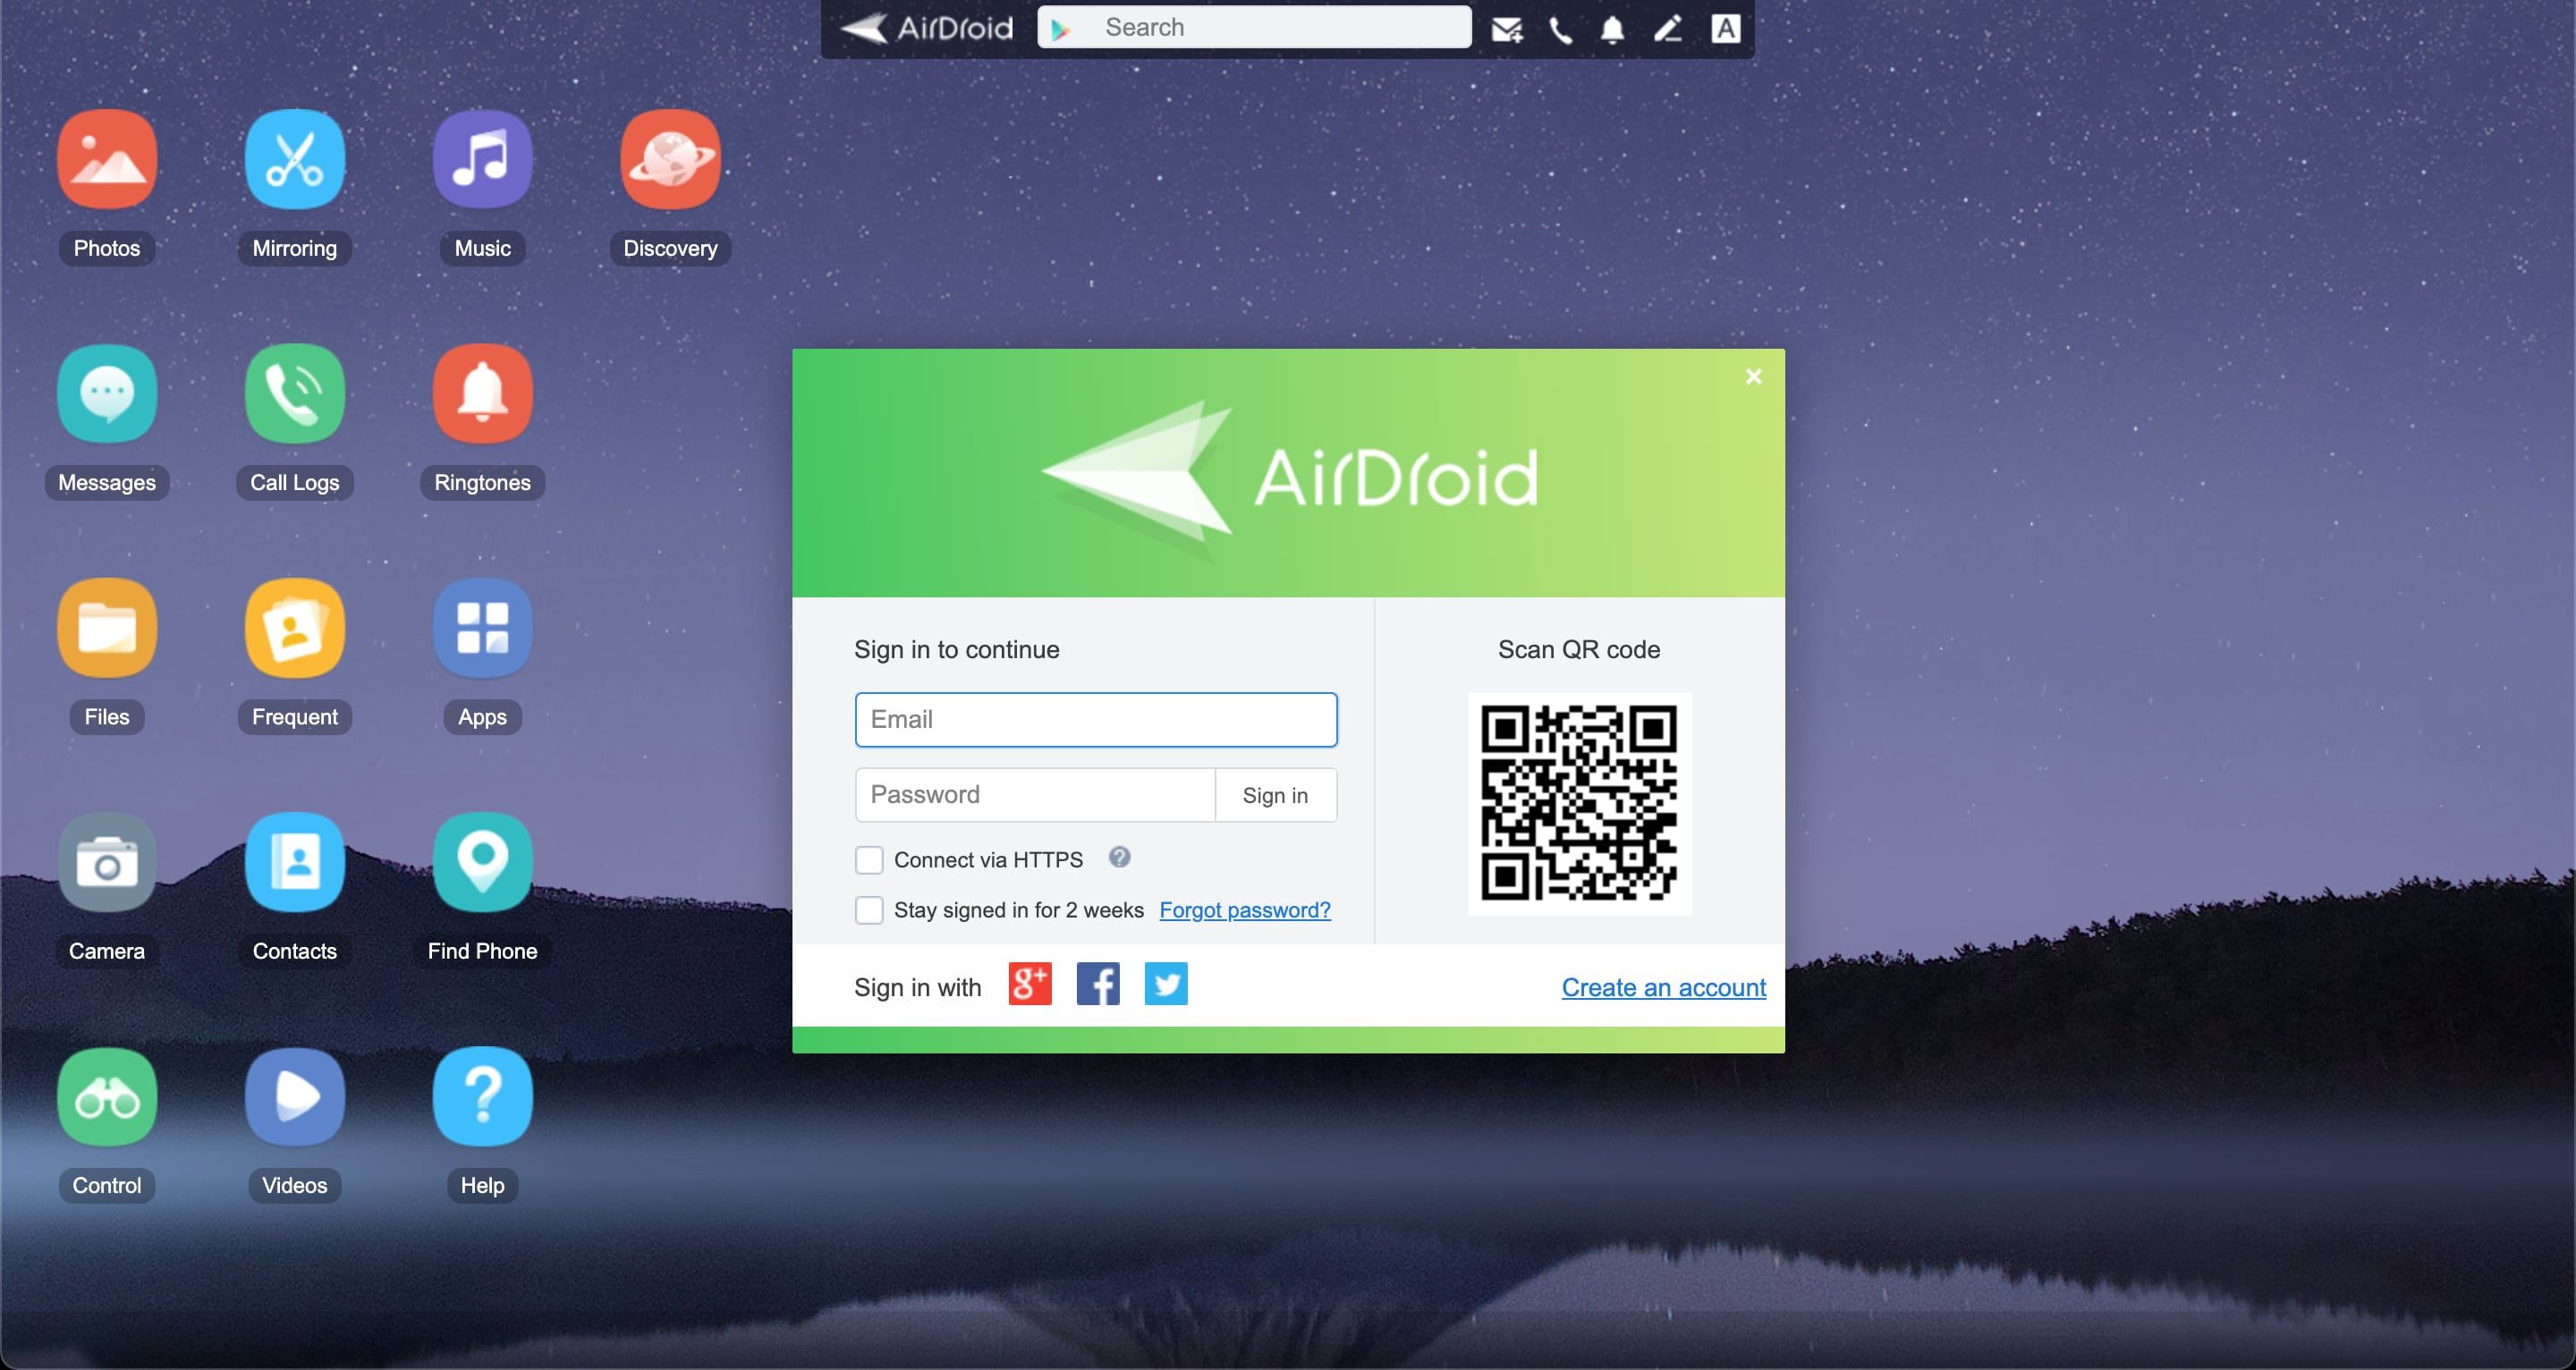
Task: Click Forgot password link
Action: point(1245,910)
